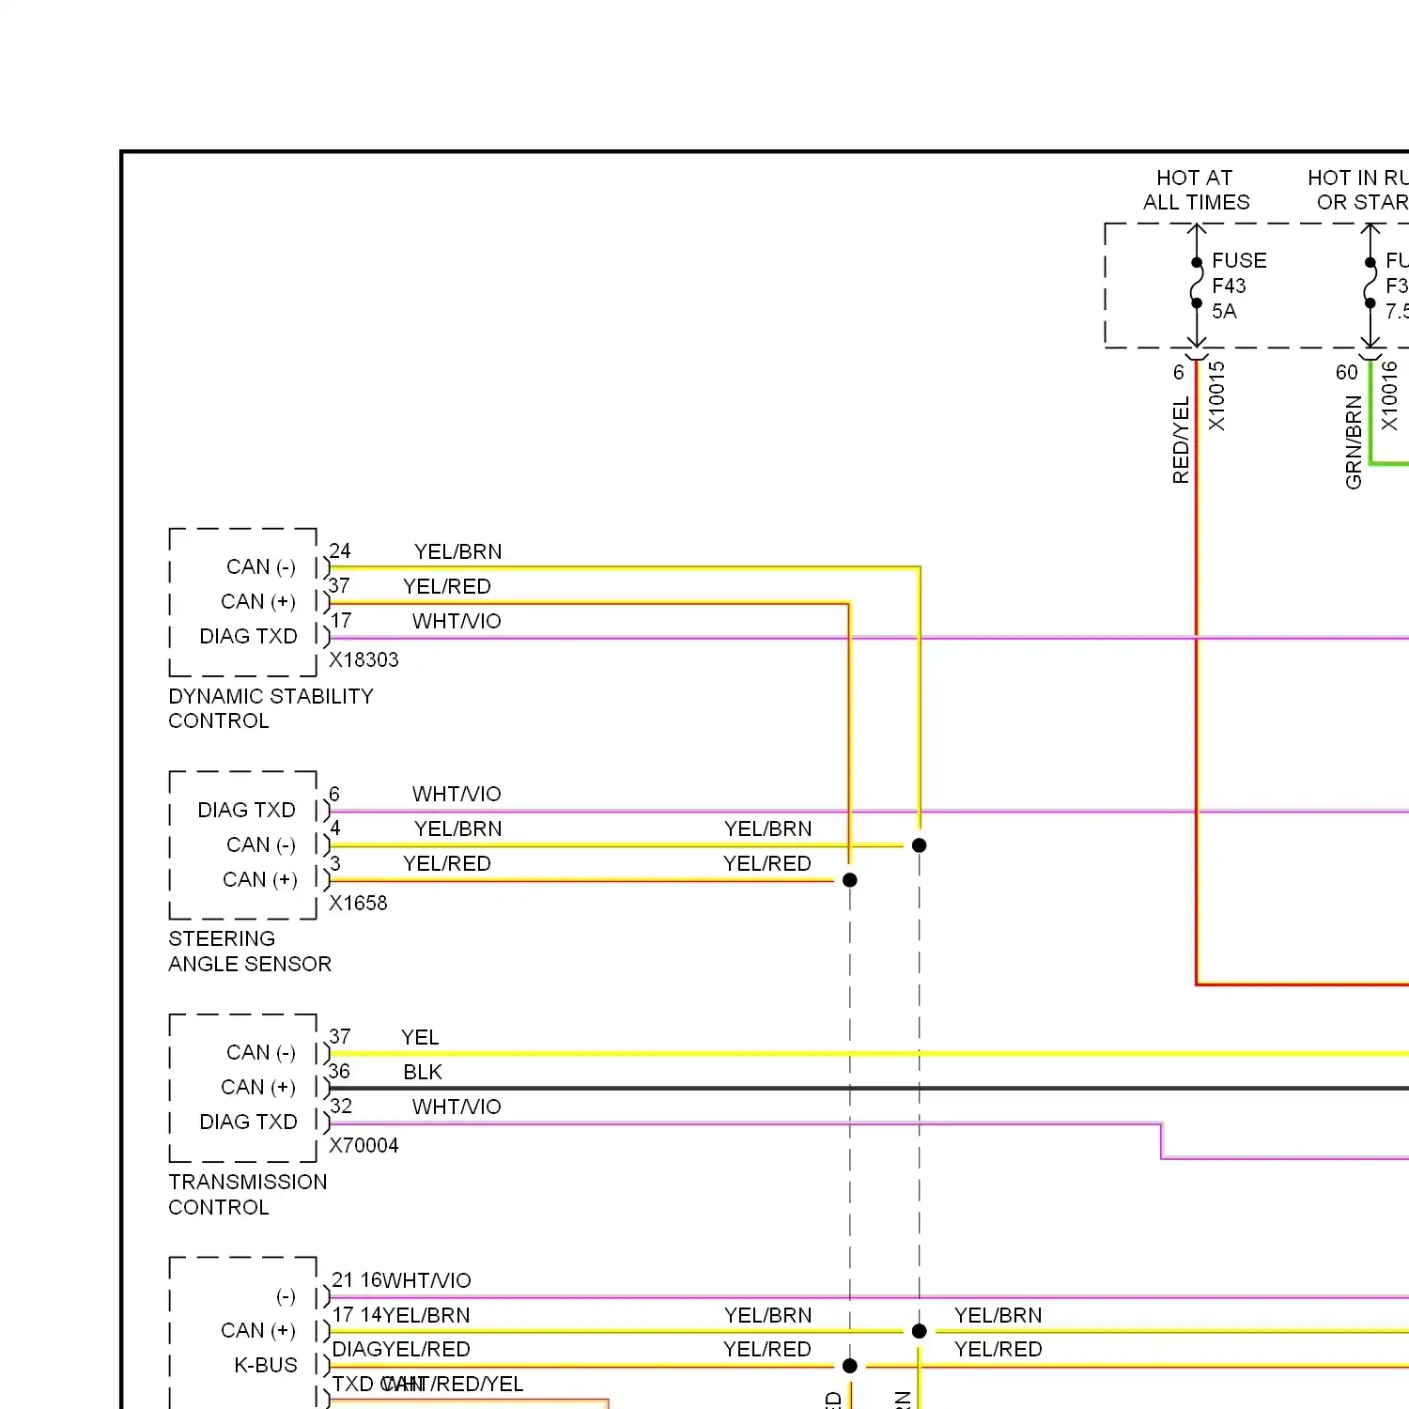Select connector label X70004
The height and width of the screenshot is (1409, 1409).
(x=364, y=1145)
